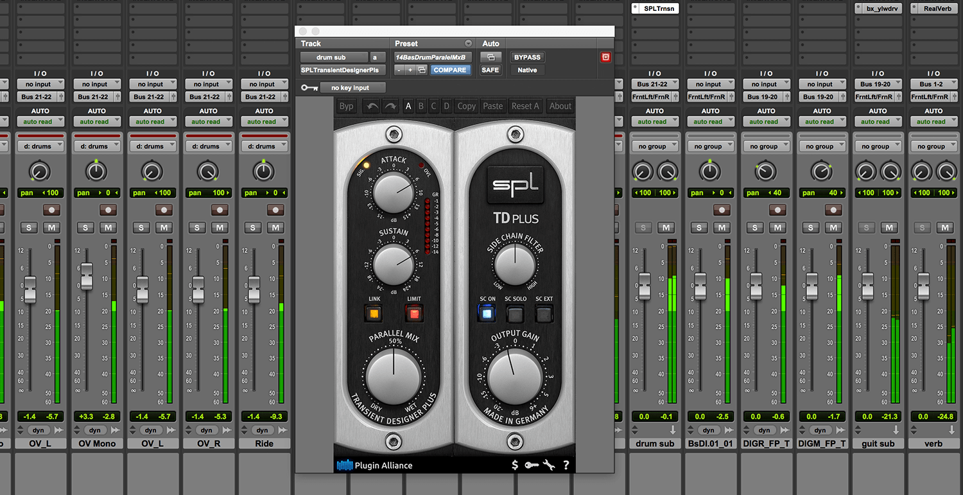Image resolution: width=963 pixels, height=495 pixels.
Task: Undo the last plugin change with the left arrow
Action: tap(371, 107)
